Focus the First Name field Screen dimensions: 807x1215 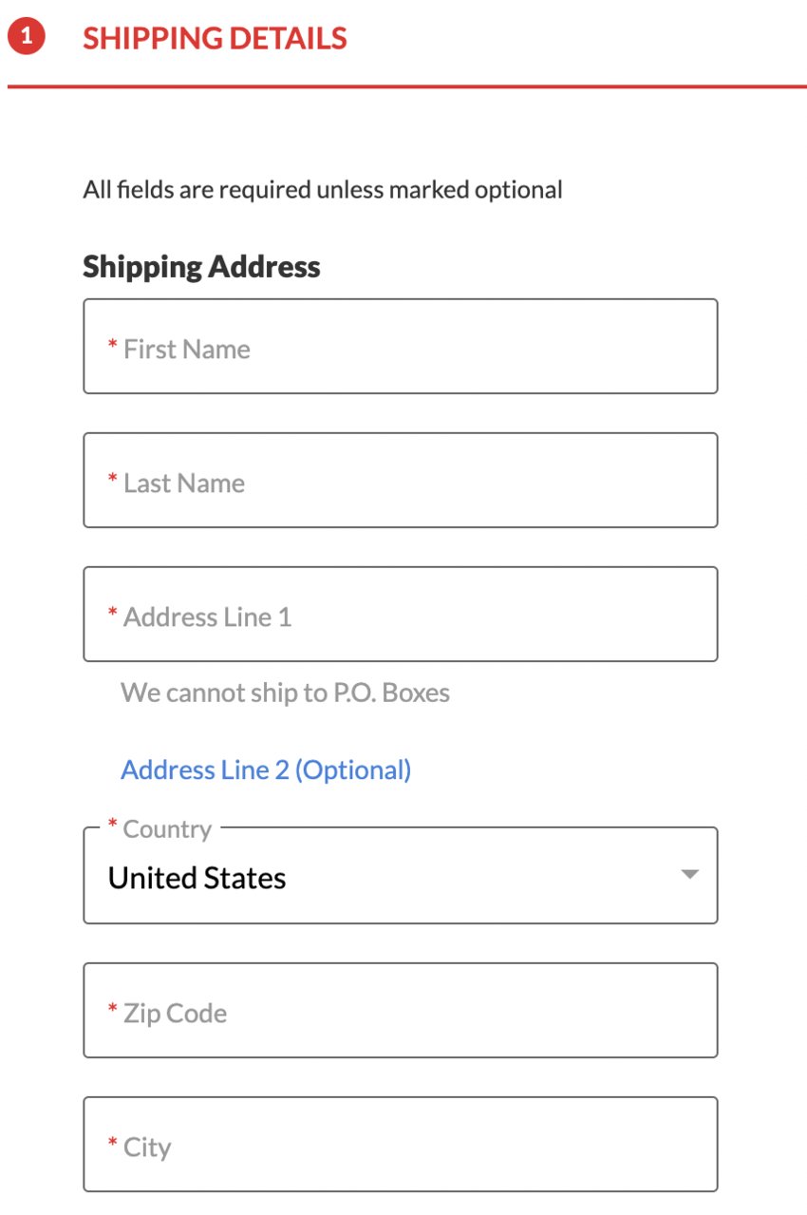[401, 346]
